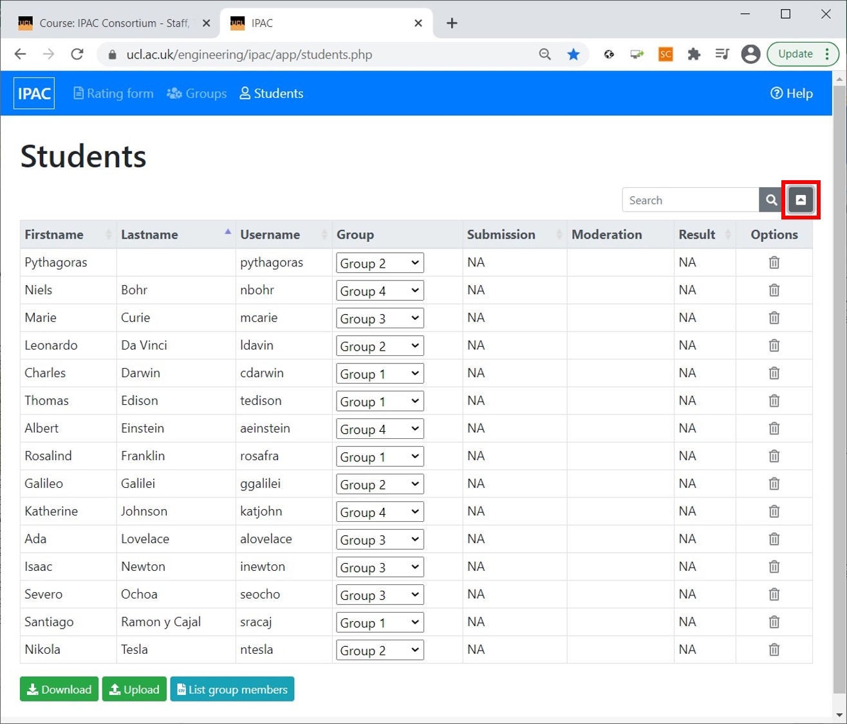The height and width of the screenshot is (724, 847).
Task: Click trash icon for Leonardo Da Vinci
Action: 774,346
